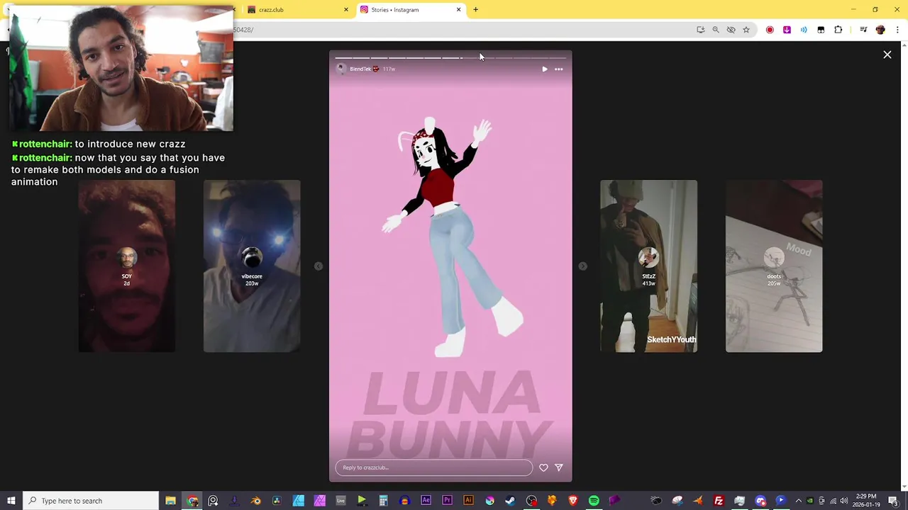Pause or play the BlendTek story

point(544,69)
